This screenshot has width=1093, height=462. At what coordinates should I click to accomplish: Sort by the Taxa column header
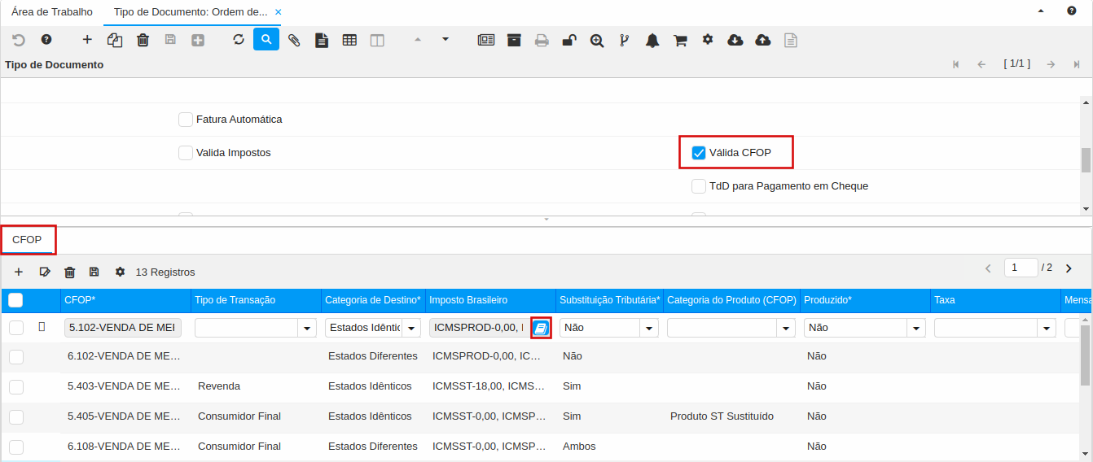(x=945, y=300)
